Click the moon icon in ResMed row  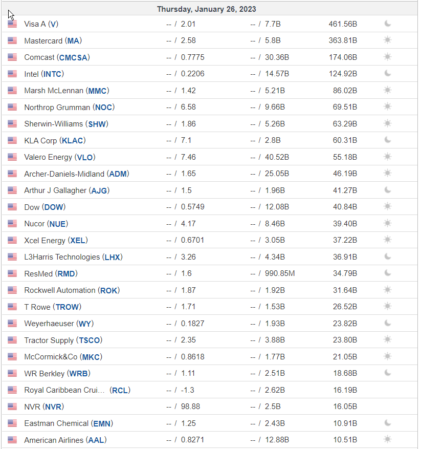pos(388,273)
